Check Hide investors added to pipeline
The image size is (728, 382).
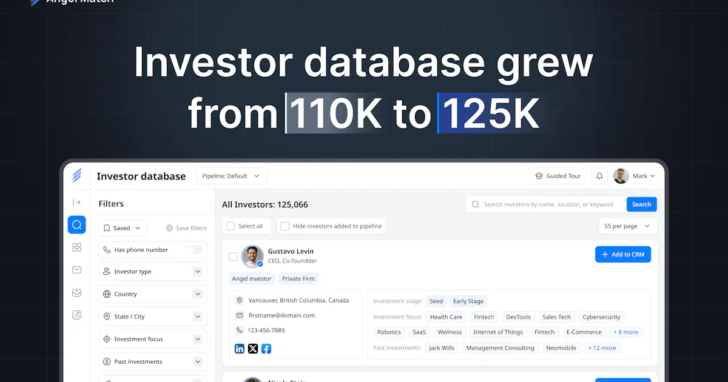click(285, 226)
